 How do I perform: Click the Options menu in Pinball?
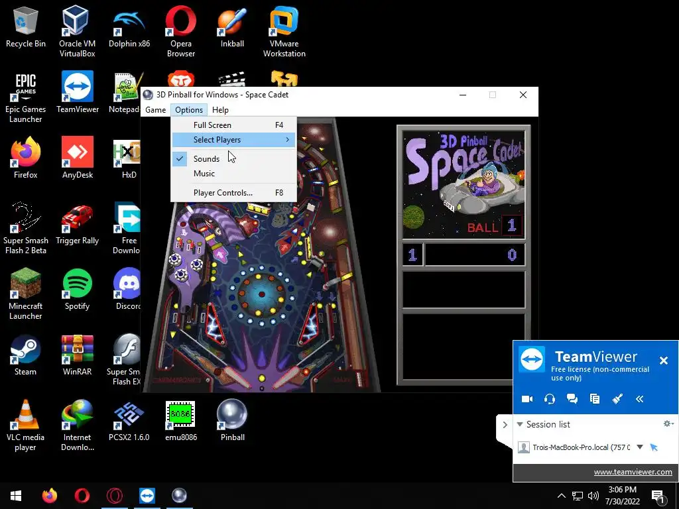click(x=189, y=110)
